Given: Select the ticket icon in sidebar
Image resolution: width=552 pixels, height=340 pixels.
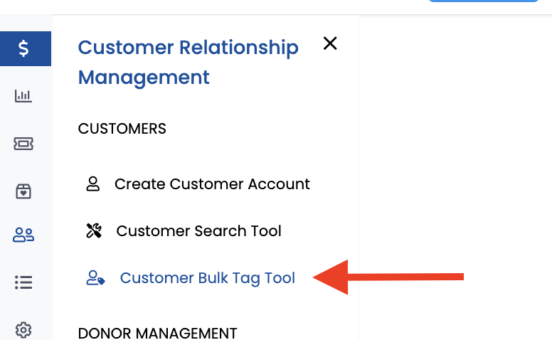Looking at the screenshot, I should point(23,144).
